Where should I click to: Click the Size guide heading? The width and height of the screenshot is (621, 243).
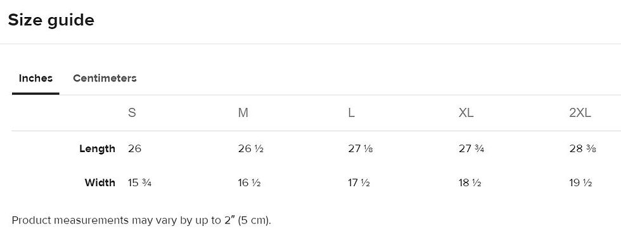51,20
